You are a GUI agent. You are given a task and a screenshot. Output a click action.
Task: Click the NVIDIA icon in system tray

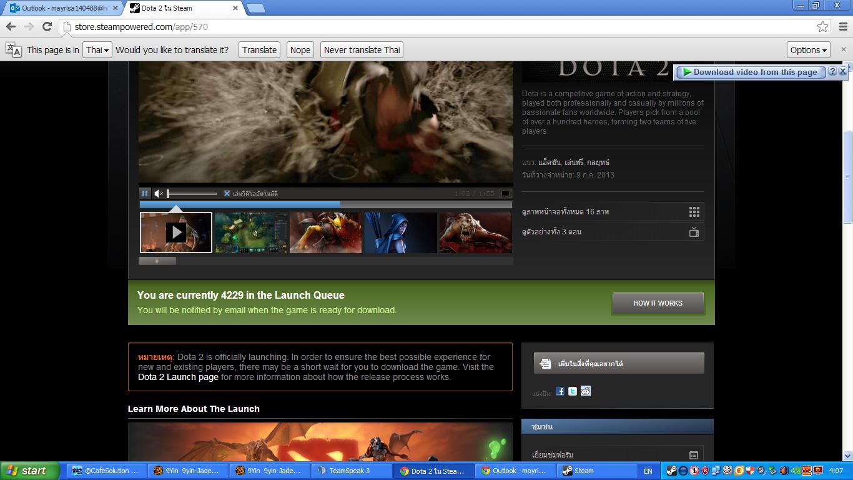[x=795, y=471]
